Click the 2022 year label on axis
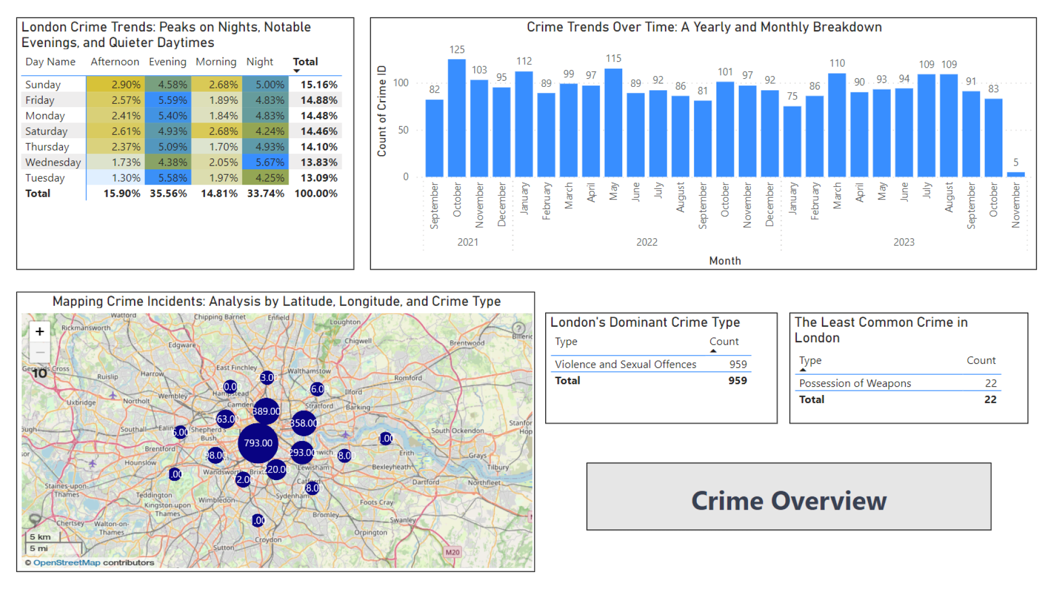 click(x=646, y=242)
